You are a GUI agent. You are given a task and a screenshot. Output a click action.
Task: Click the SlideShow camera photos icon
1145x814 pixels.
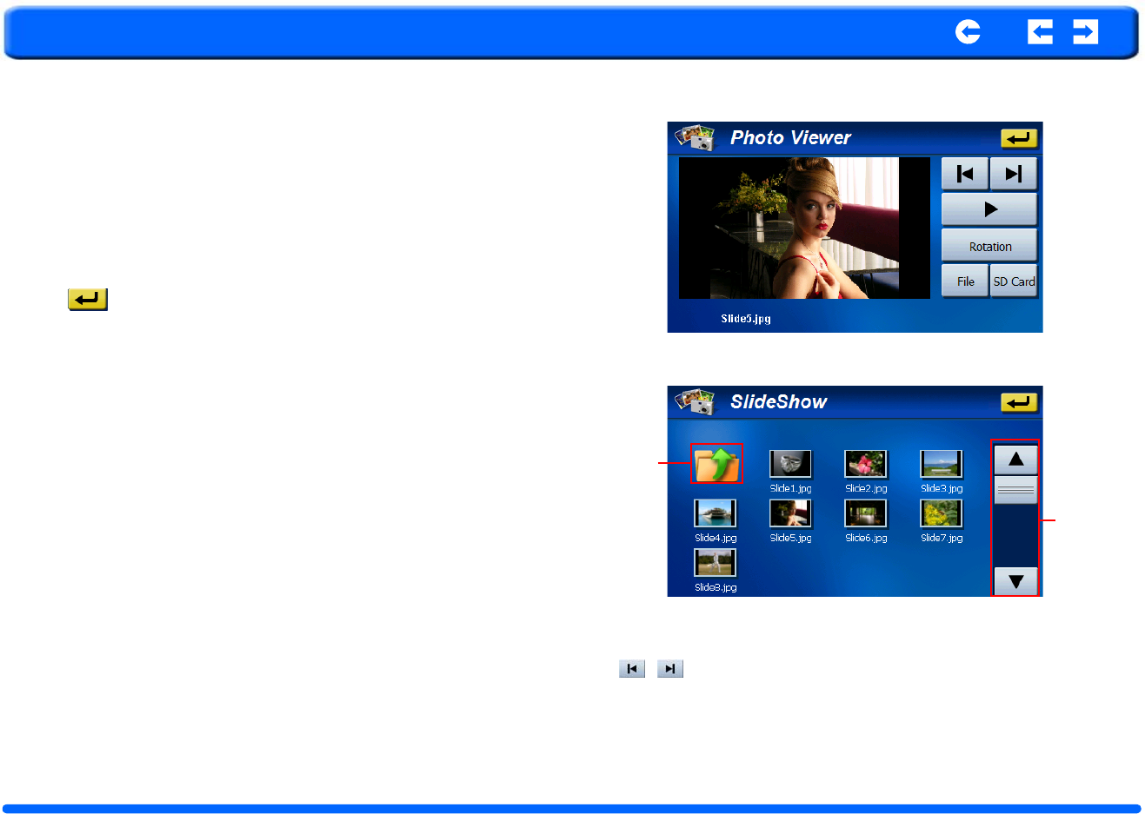pyautogui.click(x=695, y=401)
